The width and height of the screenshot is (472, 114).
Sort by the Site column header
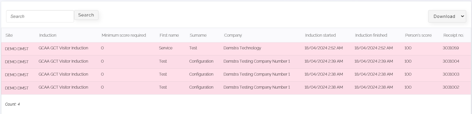[9, 35]
